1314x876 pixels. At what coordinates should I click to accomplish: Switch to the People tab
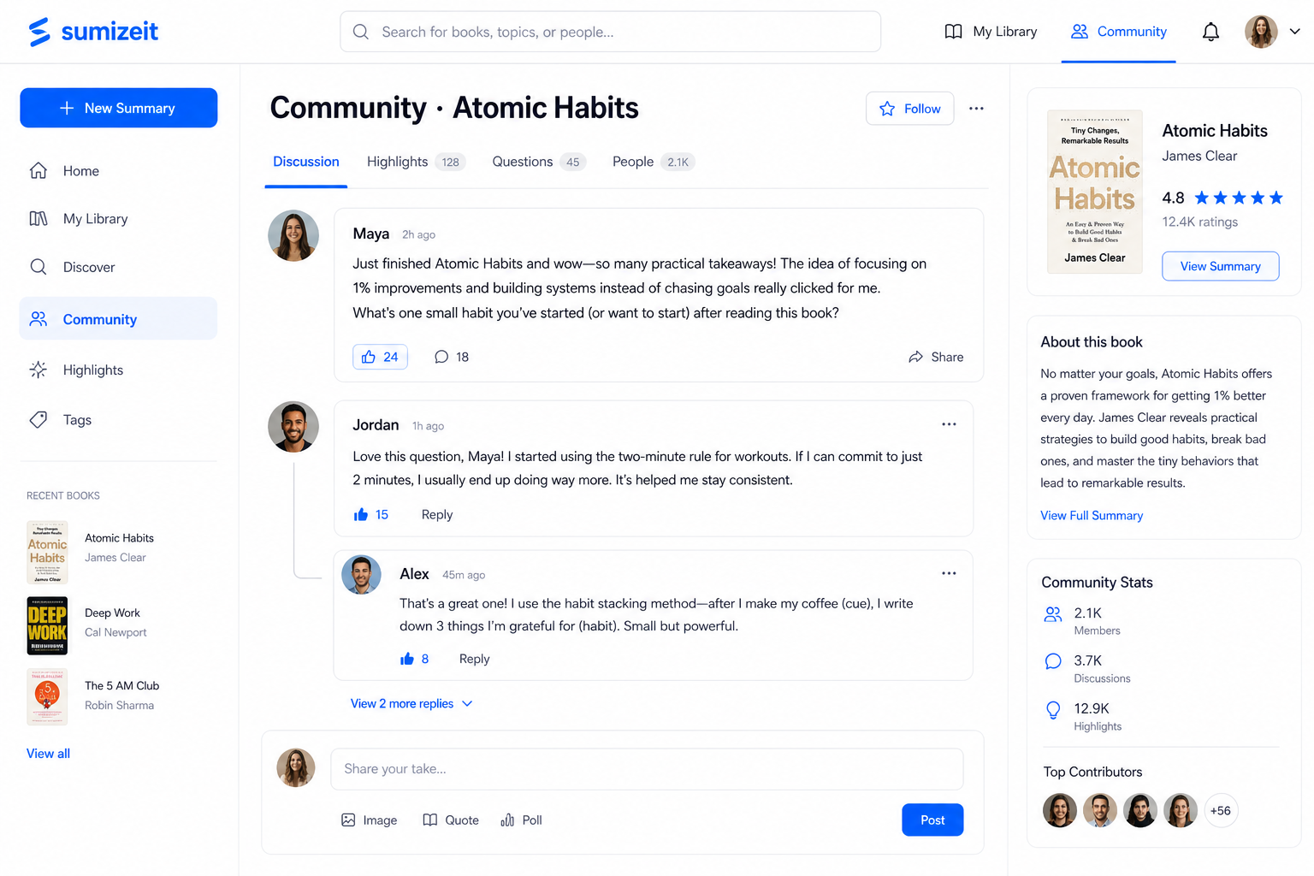coord(654,162)
